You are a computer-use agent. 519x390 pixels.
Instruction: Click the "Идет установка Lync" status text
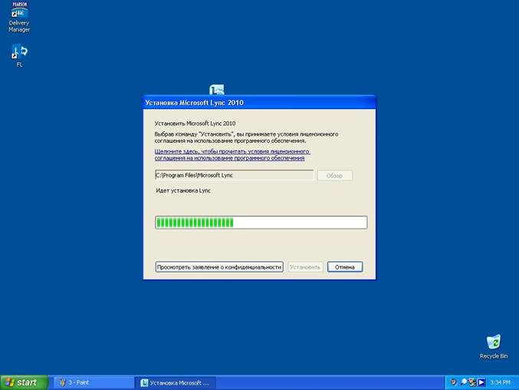183,190
